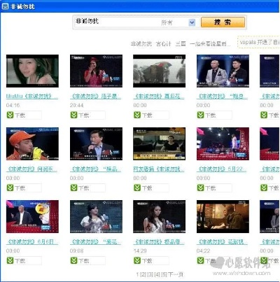
Task: Go to results page [2]
Action: 143,275
